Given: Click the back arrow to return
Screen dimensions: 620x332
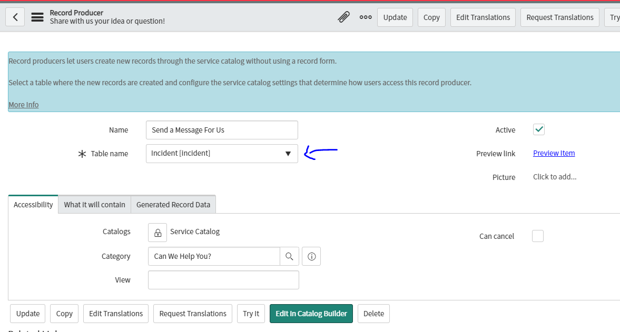Looking at the screenshot, I should point(15,16).
